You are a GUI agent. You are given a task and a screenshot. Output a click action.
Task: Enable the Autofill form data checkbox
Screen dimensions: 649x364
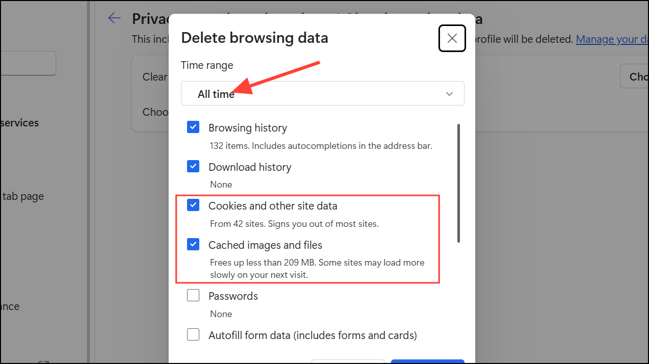coord(193,335)
